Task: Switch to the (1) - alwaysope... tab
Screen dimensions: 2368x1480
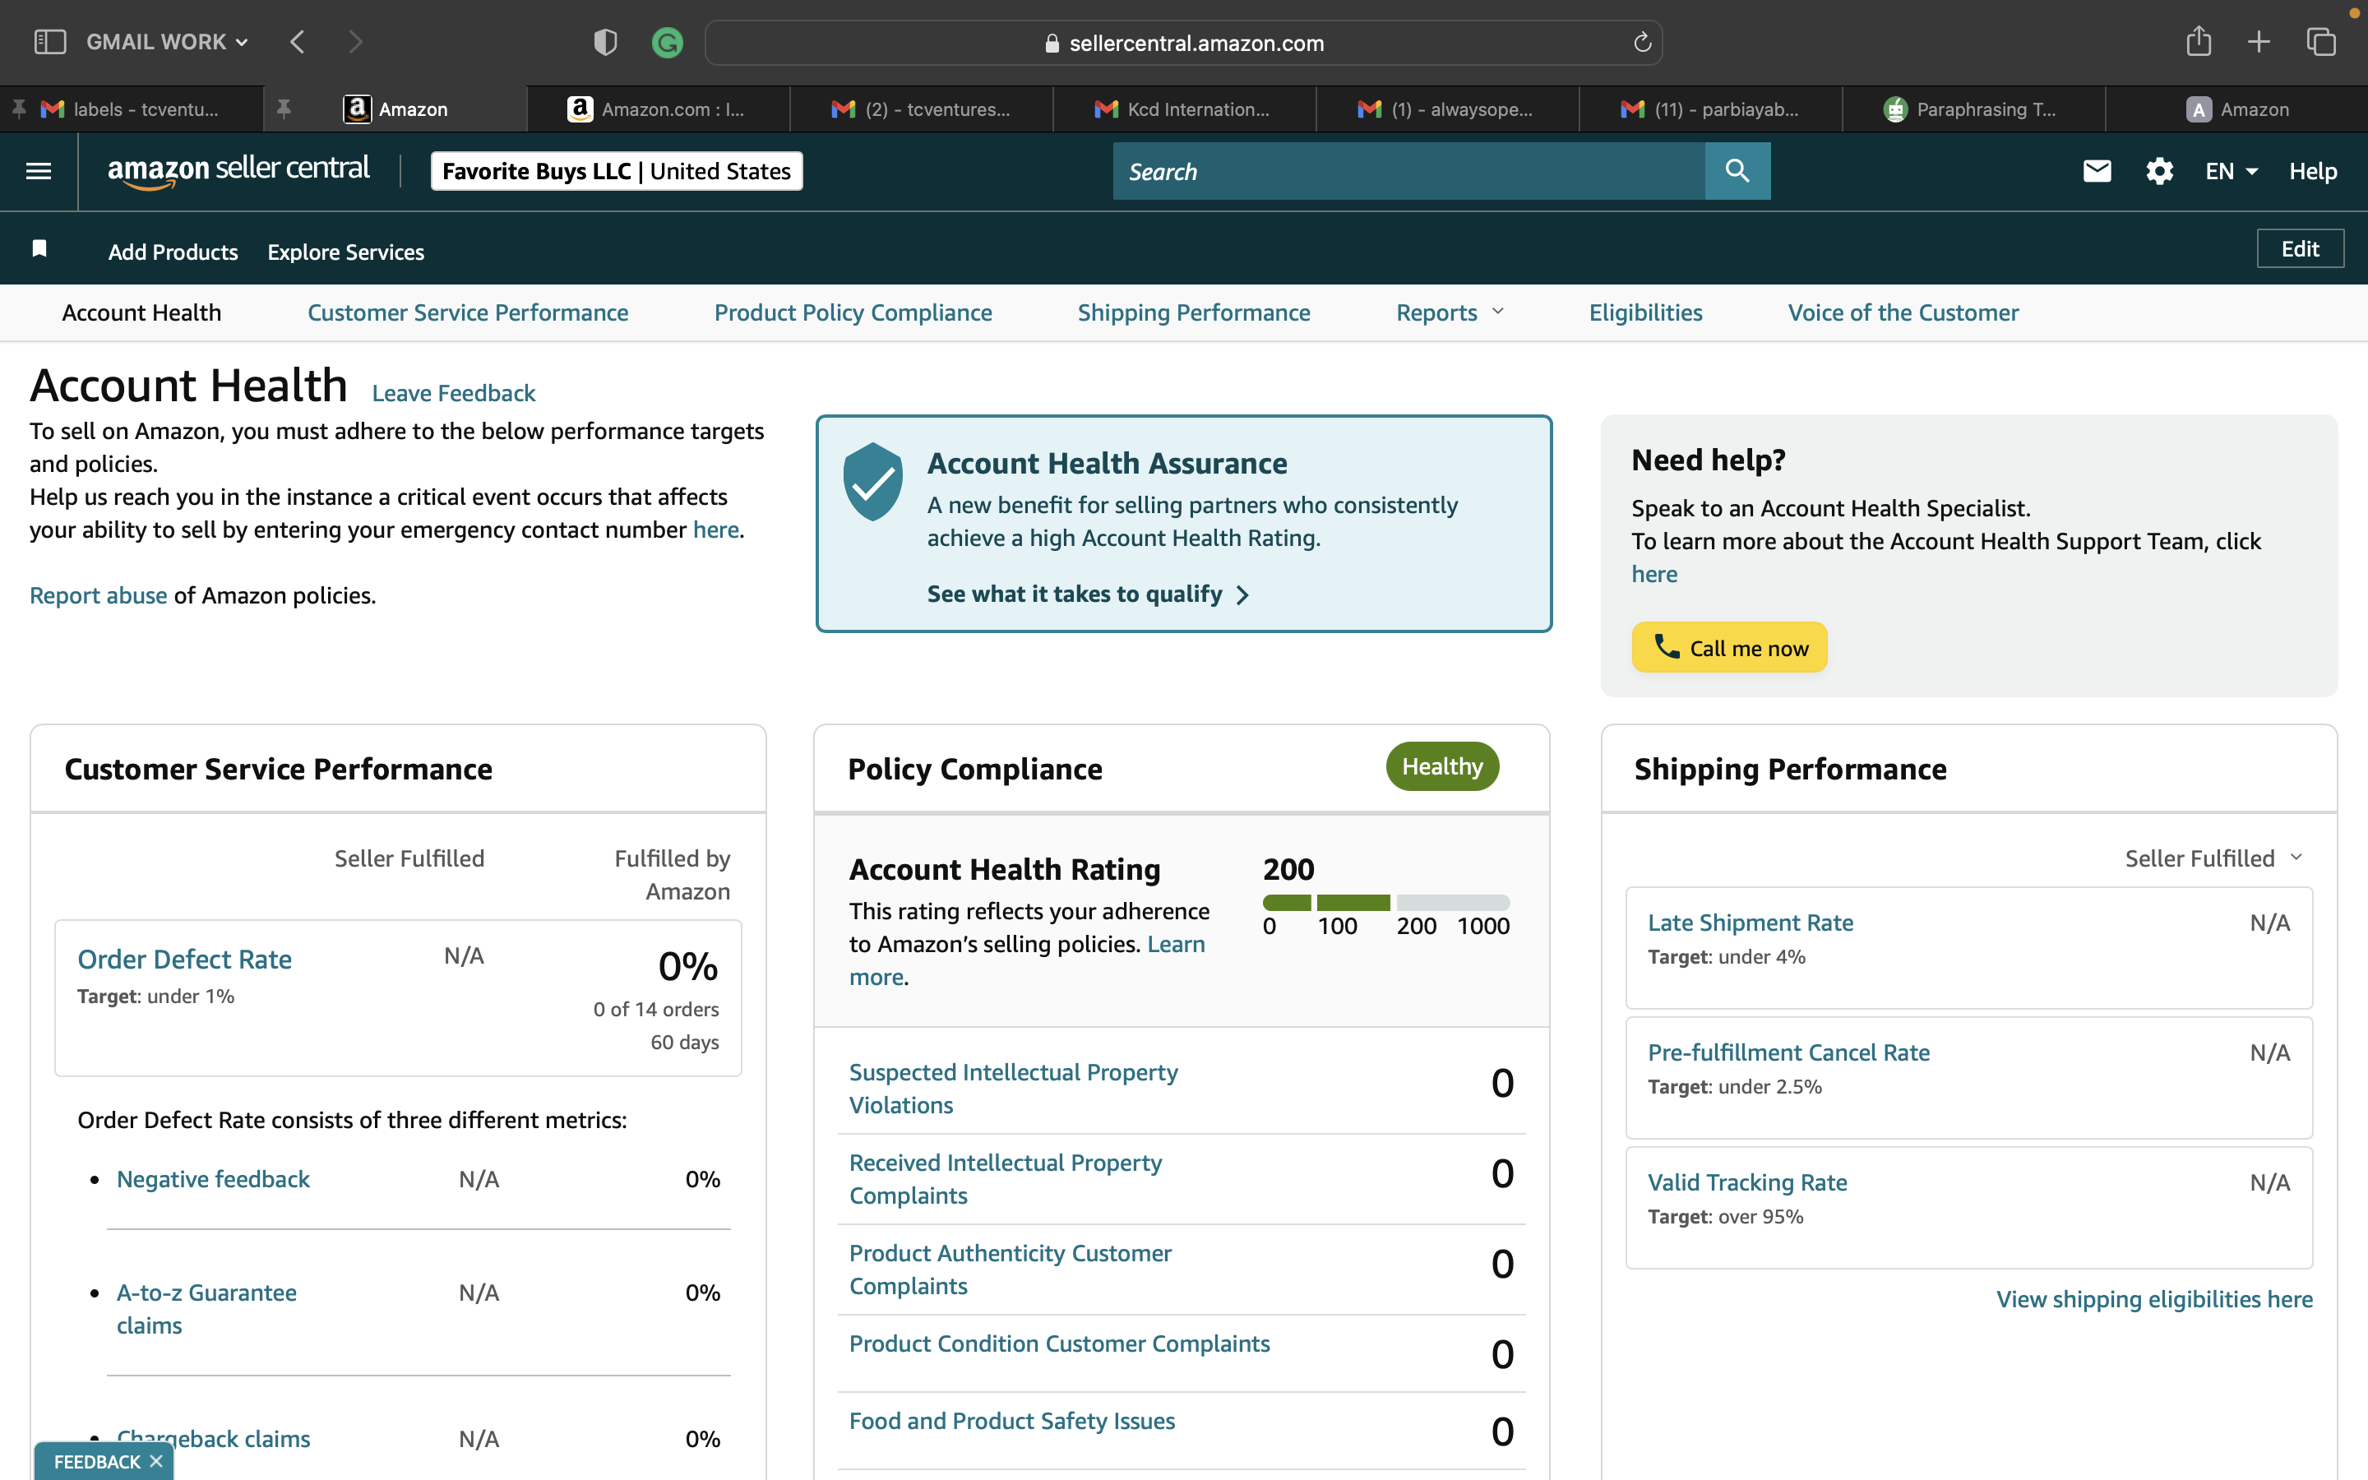Action: click(x=1447, y=109)
